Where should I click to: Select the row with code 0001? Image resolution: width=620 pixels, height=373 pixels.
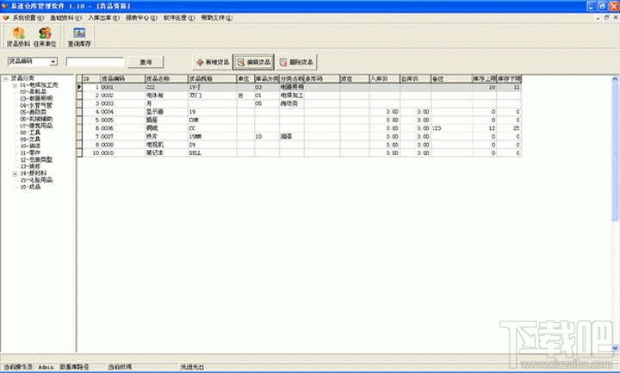tap(301, 87)
